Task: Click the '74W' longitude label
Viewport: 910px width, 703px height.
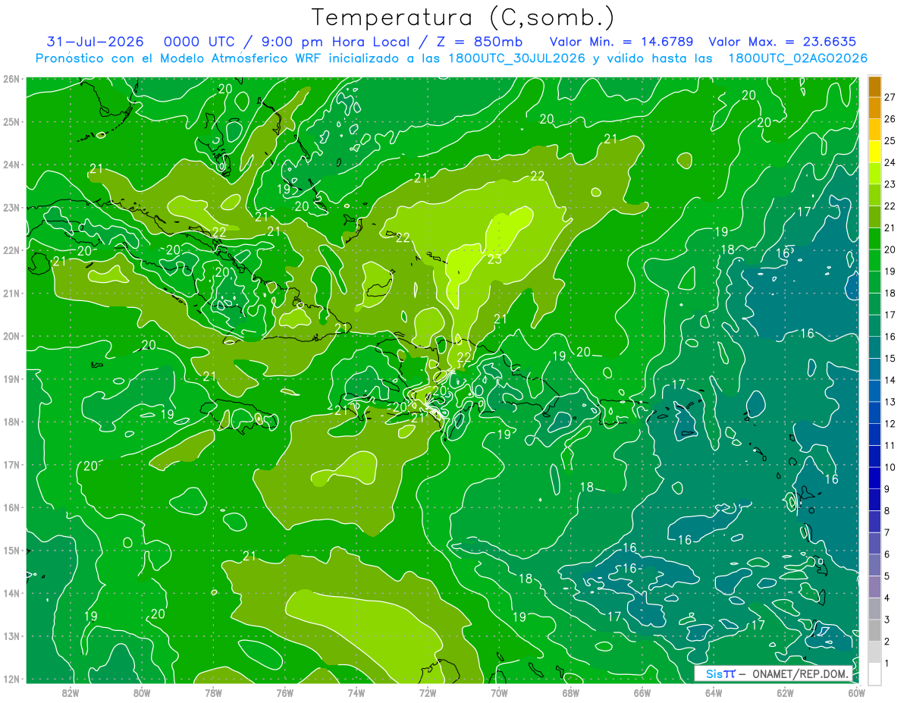Action: point(356,692)
